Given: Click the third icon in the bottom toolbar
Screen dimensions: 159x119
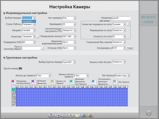Looking at the screenshot, I should pyautogui.click(x=64, y=116).
